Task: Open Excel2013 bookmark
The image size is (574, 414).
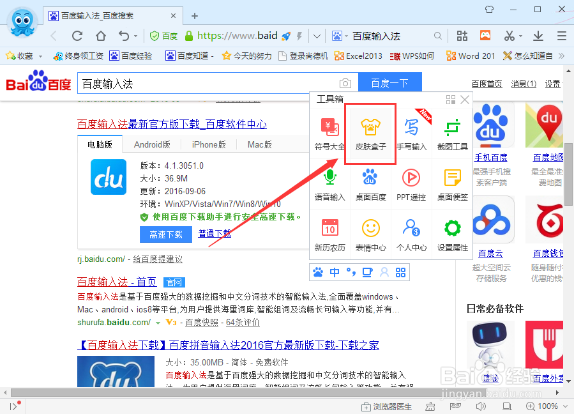Action: (358, 56)
